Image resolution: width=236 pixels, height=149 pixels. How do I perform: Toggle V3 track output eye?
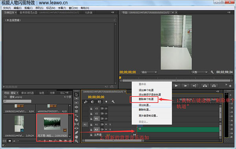click(x=106, y=108)
